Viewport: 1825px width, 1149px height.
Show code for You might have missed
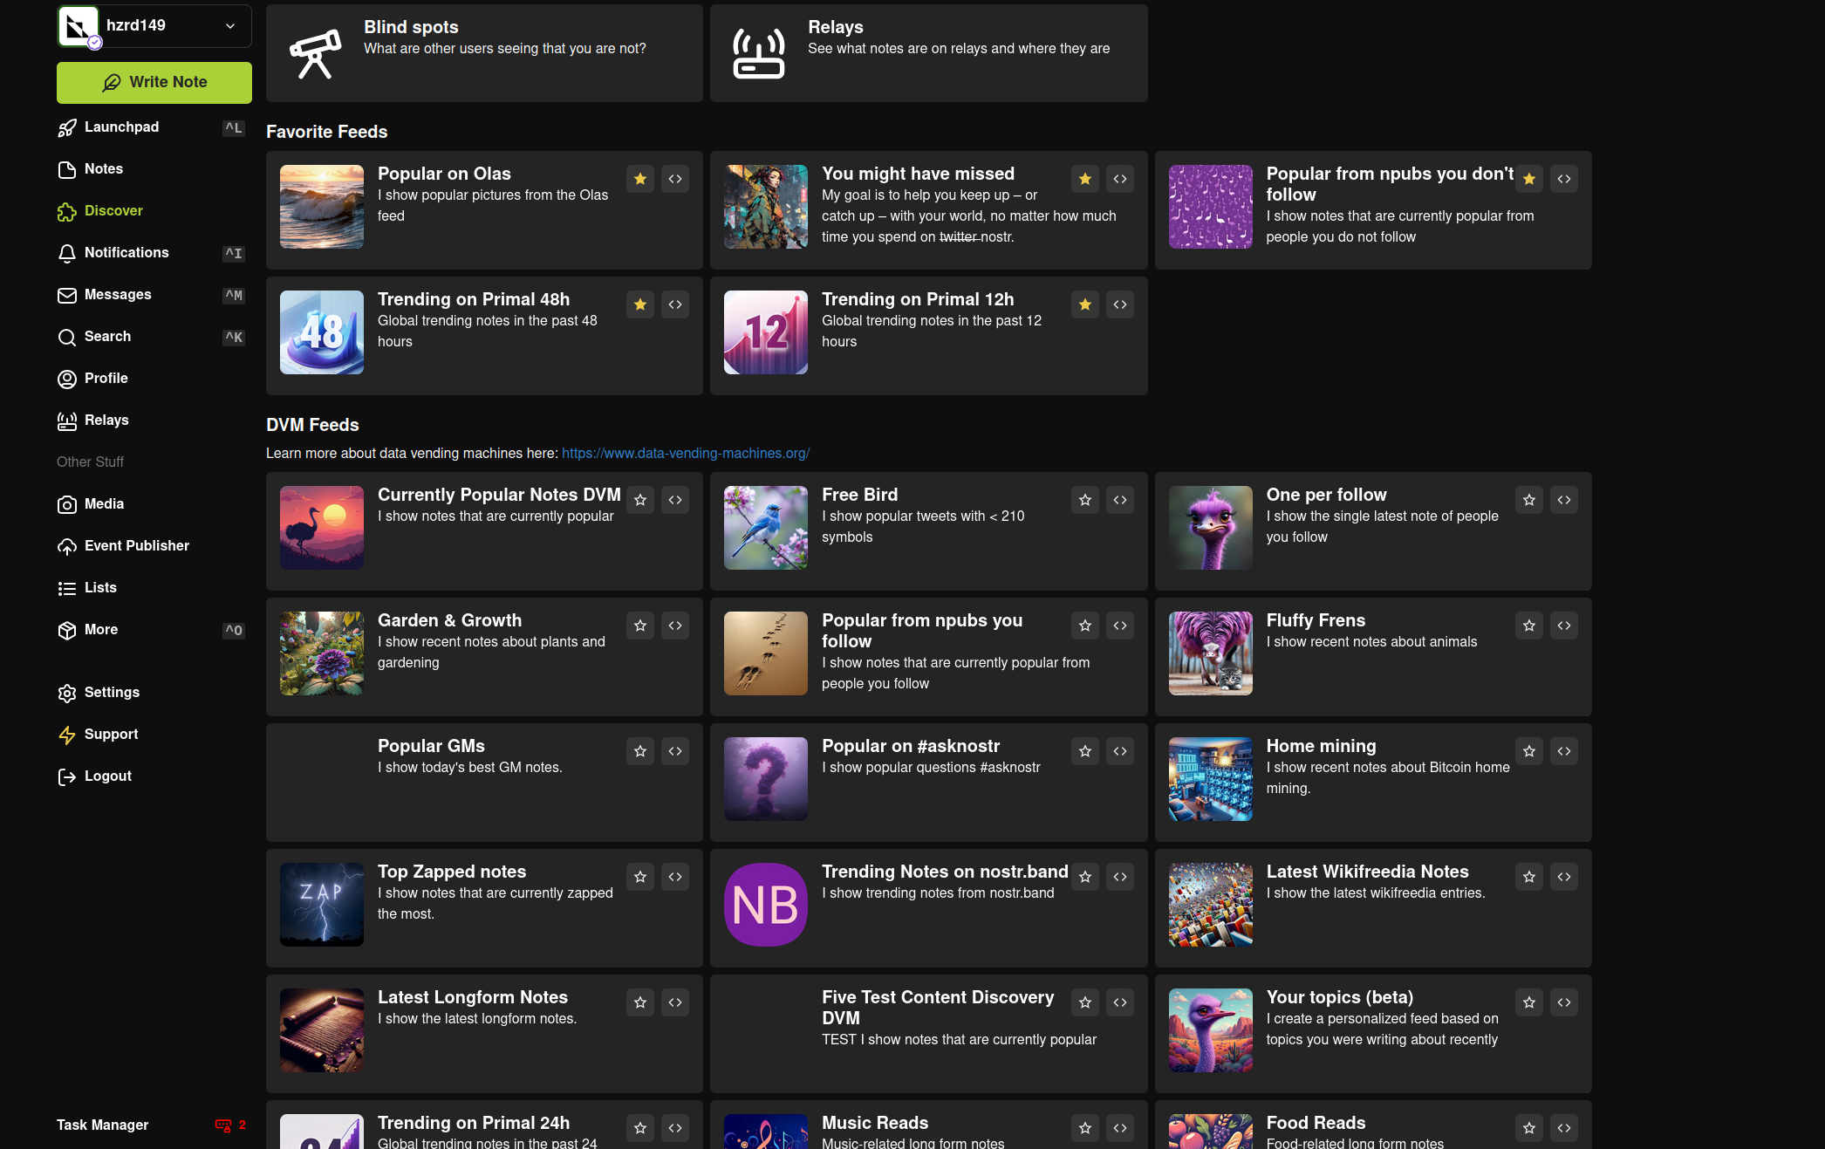click(x=1120, y=179)
